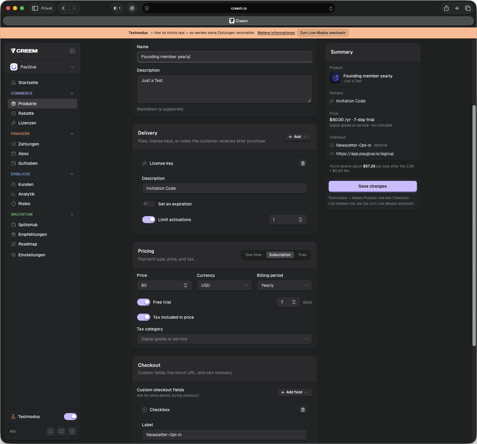Adjust the trial days stepper arrows
The image size is (477, 444).
pyautogui.click(x=294, y=302)
